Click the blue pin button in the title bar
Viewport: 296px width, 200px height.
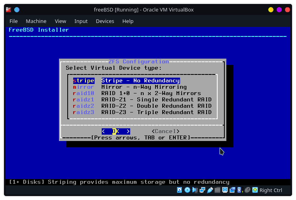tap(17, 10)
